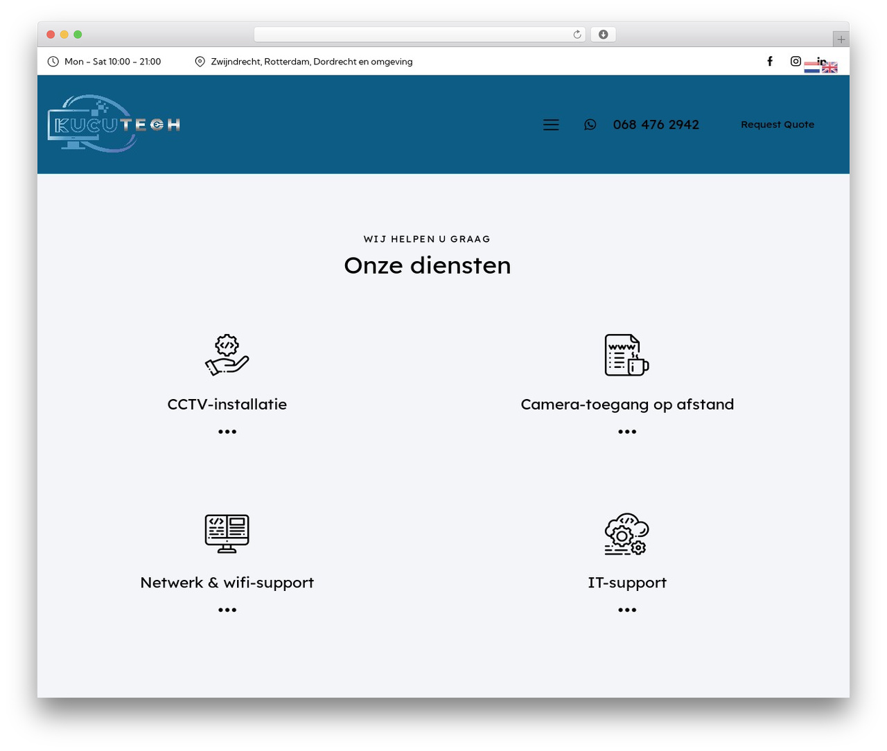Click the clock icon beside opening hours
The width and height of the screenshot is (887, 751).
pos(53,62)
